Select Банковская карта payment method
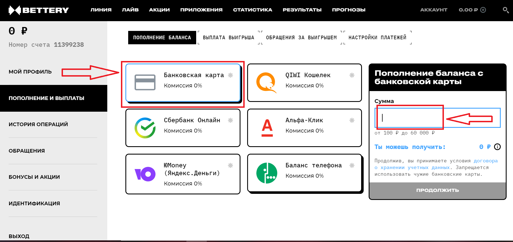 [183, 83]
